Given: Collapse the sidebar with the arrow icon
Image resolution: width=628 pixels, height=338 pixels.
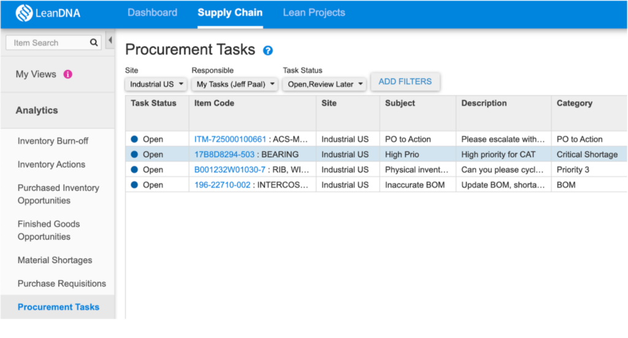Looking at the screenshot, I should tap(110, 40).
